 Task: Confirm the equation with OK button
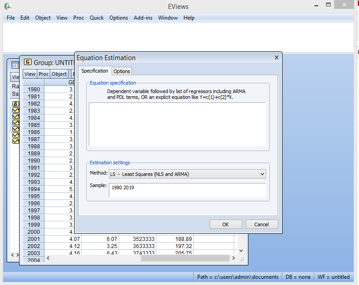[226, 224]
